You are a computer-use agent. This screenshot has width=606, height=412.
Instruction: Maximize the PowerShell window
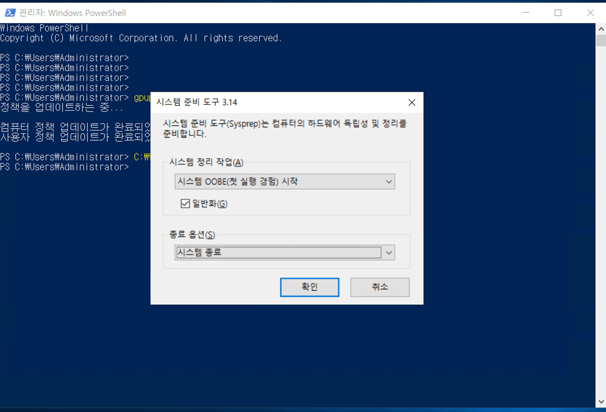pyautogui.click(x=558, y=13)
